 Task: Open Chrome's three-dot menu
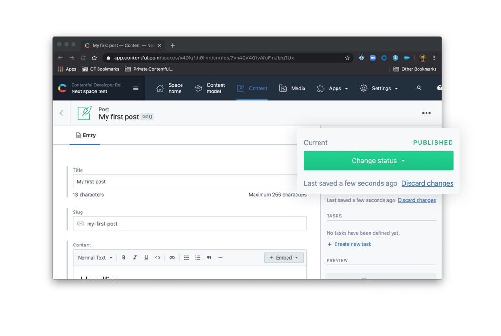coord(434,58)
